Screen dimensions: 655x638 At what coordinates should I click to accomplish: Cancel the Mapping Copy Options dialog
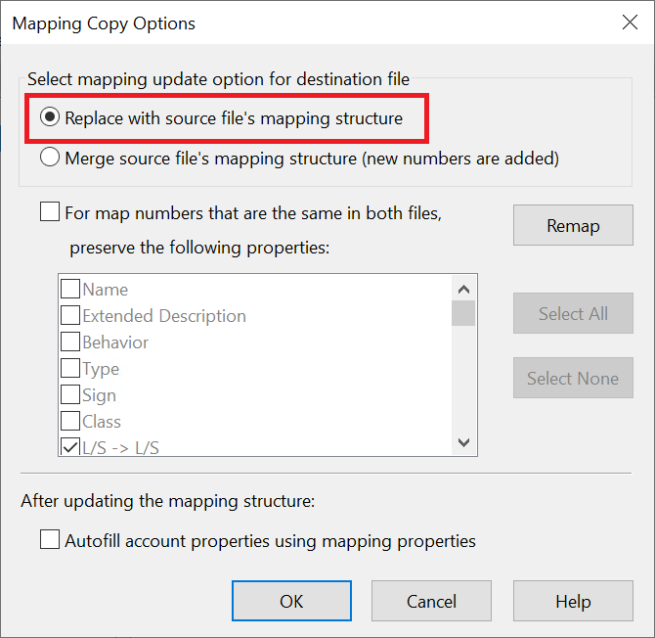[431, 601]
